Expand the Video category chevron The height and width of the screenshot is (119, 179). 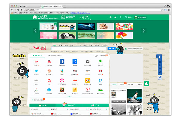67,109
